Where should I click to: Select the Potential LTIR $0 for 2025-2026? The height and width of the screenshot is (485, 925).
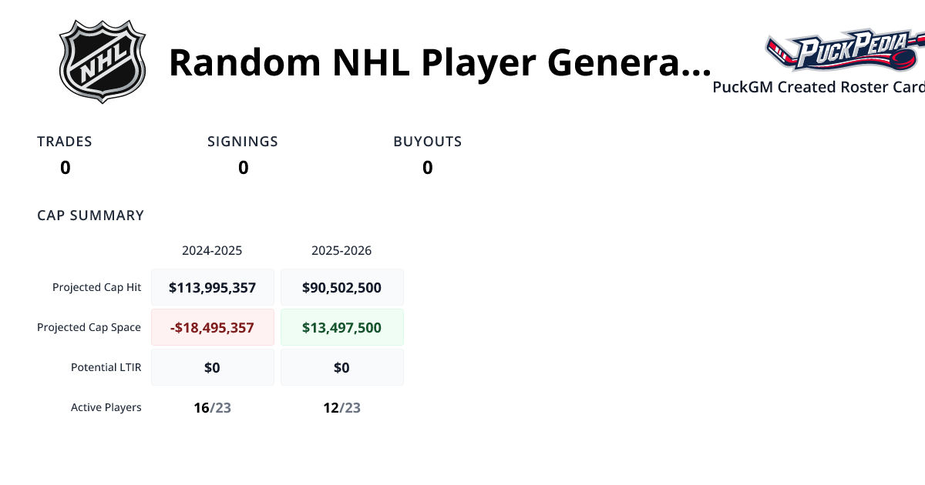click(x=341, y=367)
